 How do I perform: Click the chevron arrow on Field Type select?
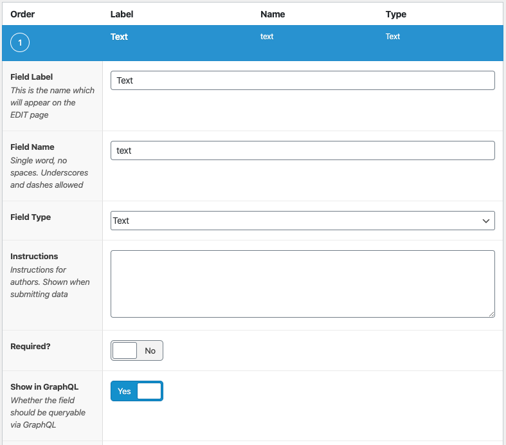click(486, 221)
